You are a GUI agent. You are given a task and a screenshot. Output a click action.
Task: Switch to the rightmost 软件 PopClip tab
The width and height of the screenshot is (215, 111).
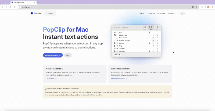[x=157, y=28]
